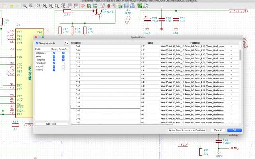255x159 pixels.
Task: Toggle Show checkbox for Throw1 field
Action: (x=54, y=66)
